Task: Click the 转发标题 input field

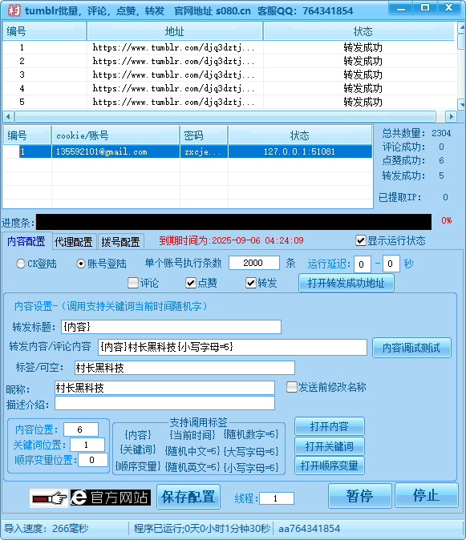Action: point(172,327)
